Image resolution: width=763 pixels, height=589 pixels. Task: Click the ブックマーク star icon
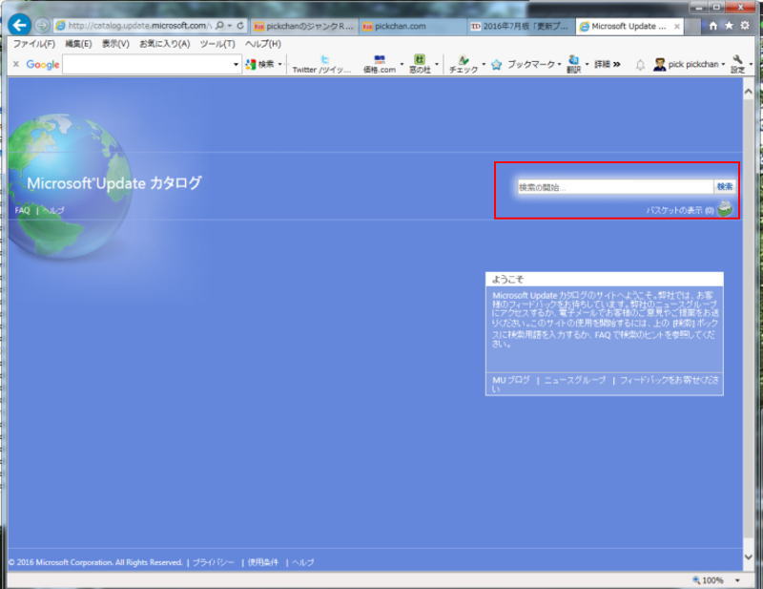point(496,64)
